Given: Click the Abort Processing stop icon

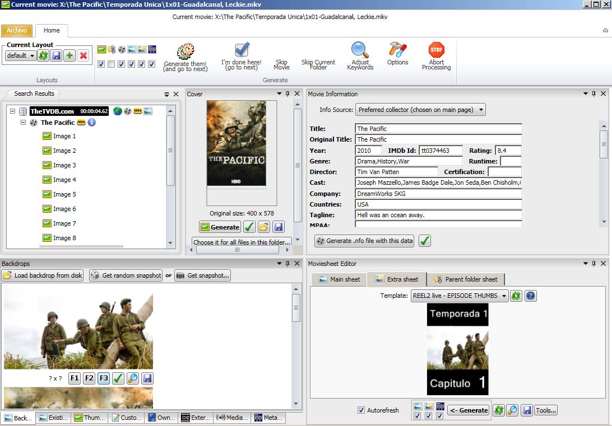Looking at the screenshot, I should pyautogui.click(x=436, y=50).
